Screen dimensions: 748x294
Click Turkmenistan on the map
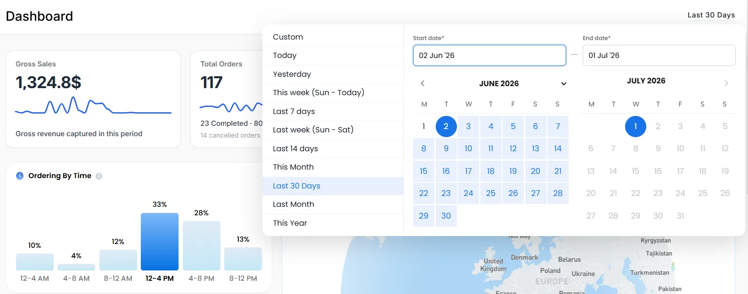point(650,273)
